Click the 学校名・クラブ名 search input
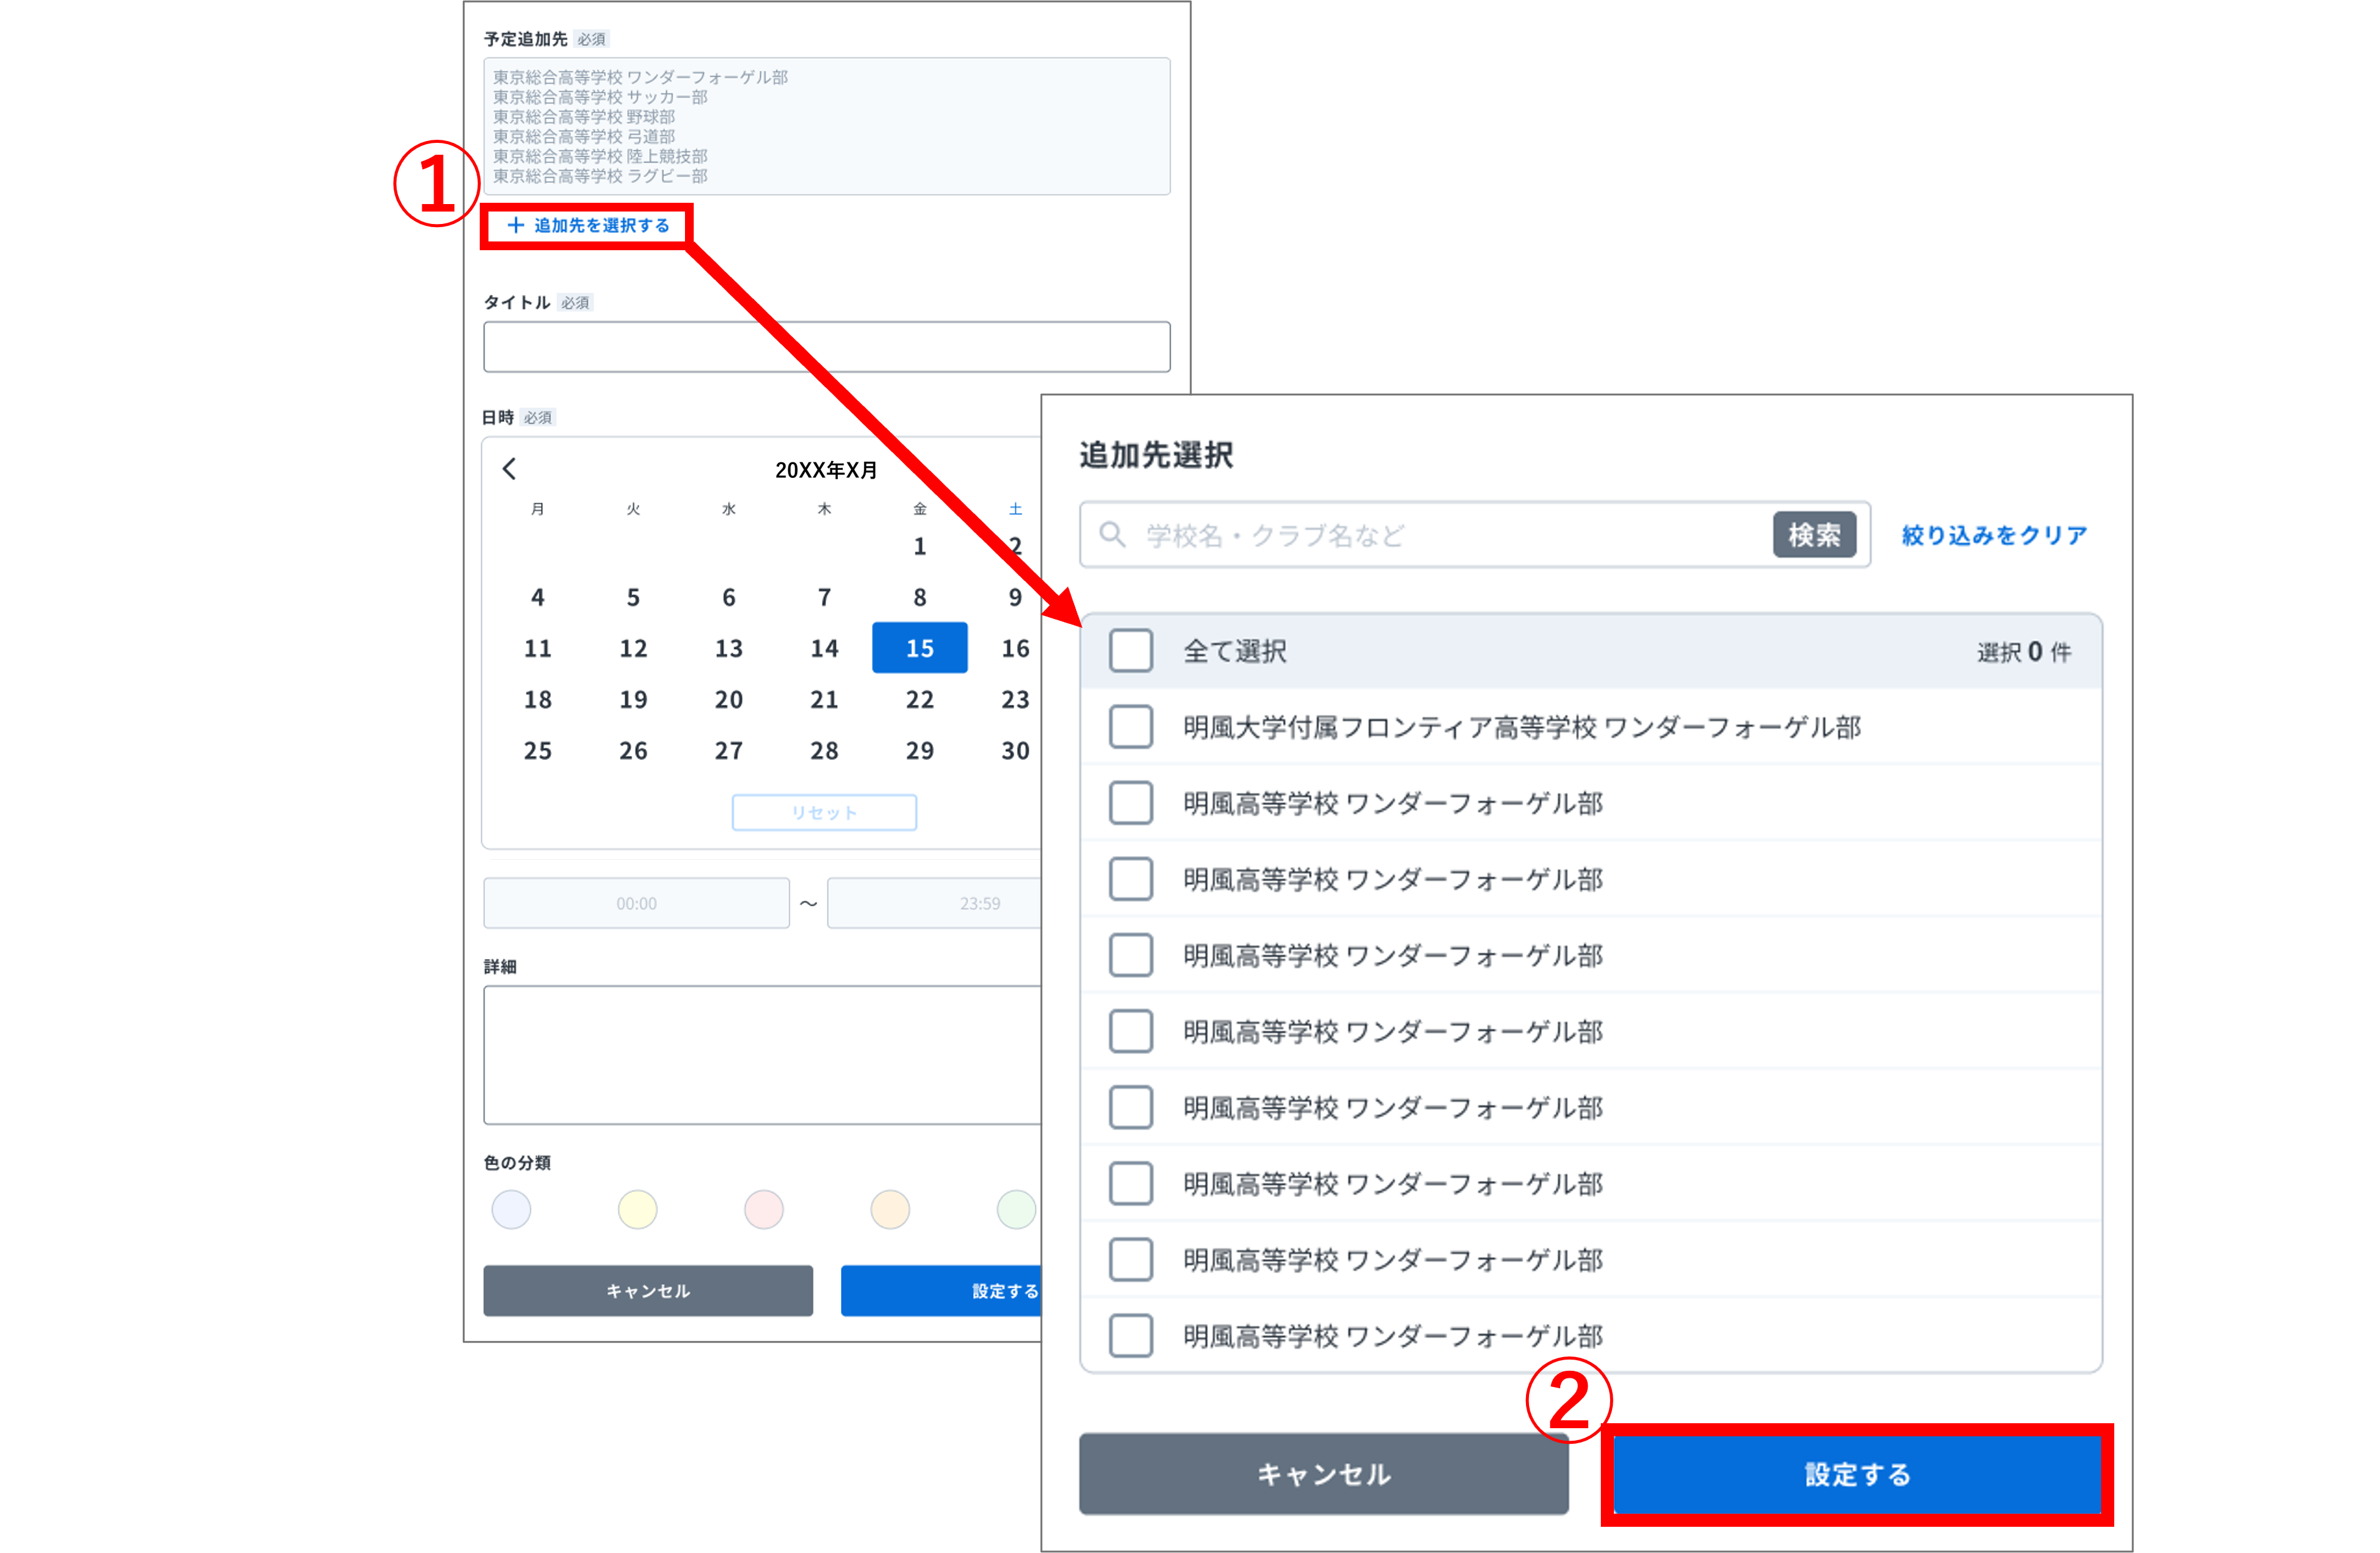The image size is (2380, 1553). (x=1400, y=535)
